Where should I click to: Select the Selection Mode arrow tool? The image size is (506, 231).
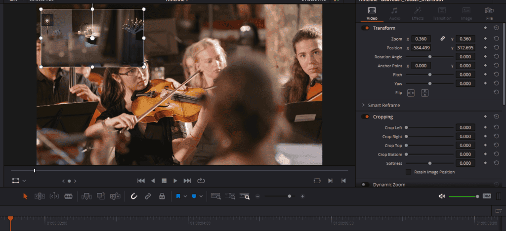pyautogui.click(x=26, y=196)
